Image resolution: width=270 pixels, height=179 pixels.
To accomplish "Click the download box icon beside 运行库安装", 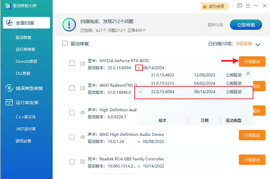I will coord(9,103).
